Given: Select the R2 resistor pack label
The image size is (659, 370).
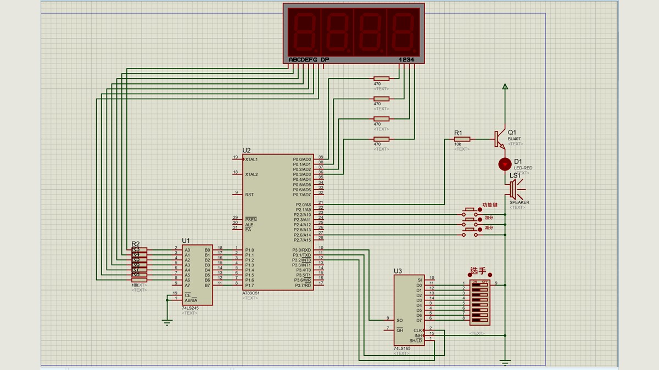Looking at the screenshot, I should [136, 244].
